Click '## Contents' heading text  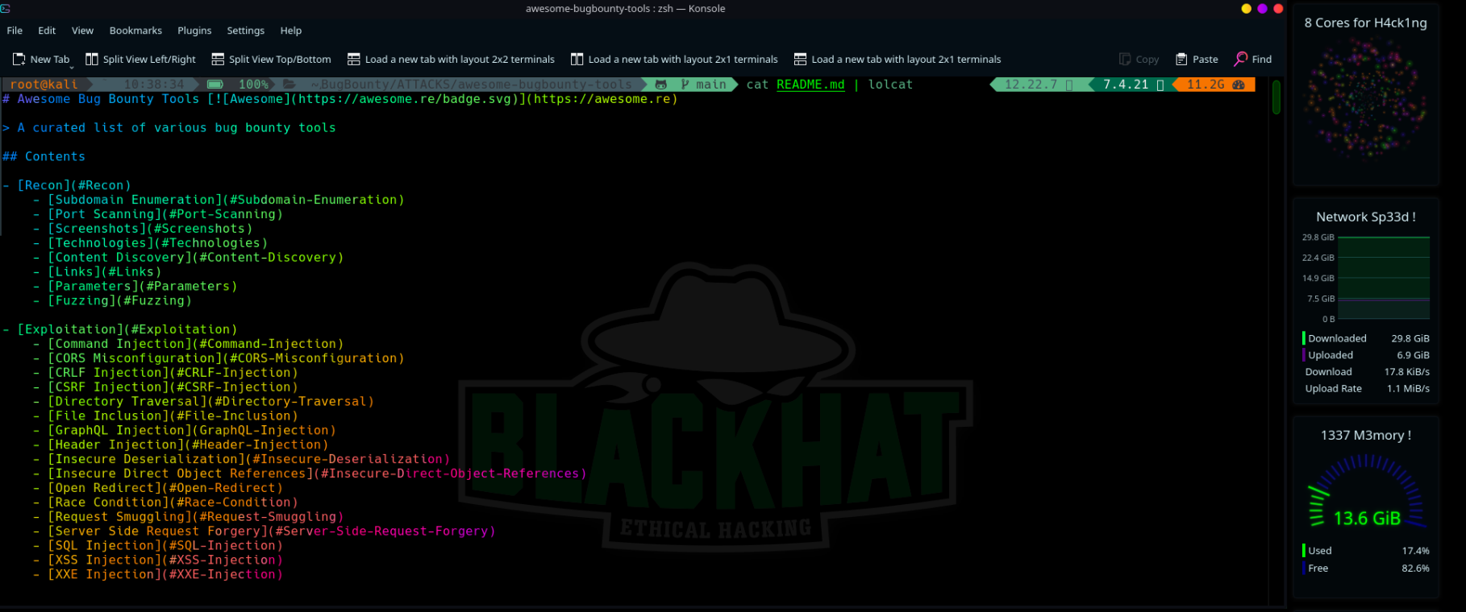(44, 157)
